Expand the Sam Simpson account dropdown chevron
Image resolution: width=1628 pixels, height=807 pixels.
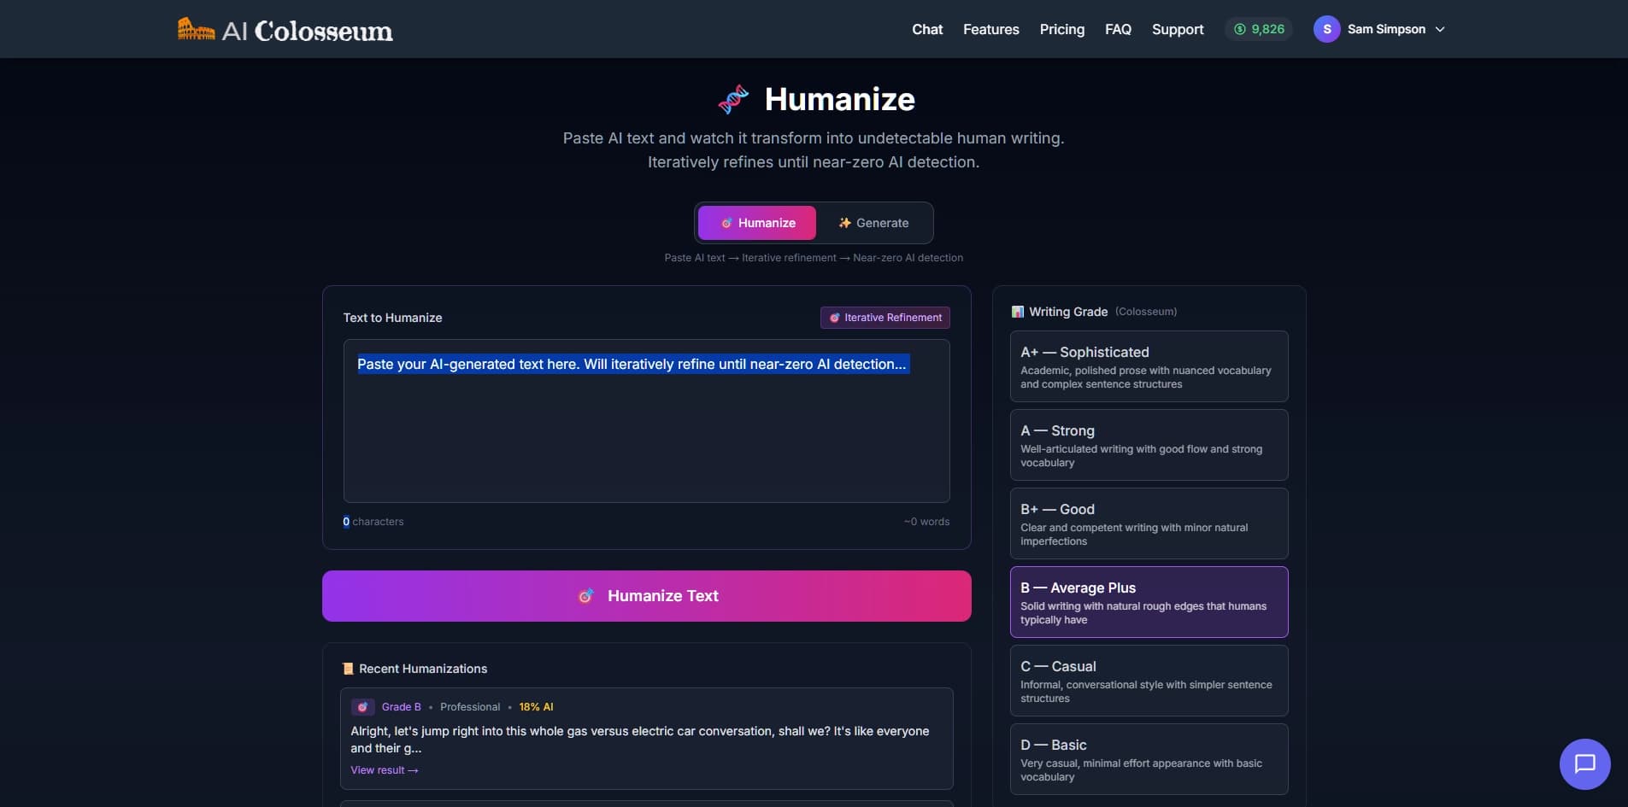(x=1440, y=29)
